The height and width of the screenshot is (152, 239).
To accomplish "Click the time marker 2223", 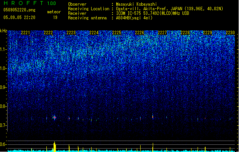I will [71, 33].
